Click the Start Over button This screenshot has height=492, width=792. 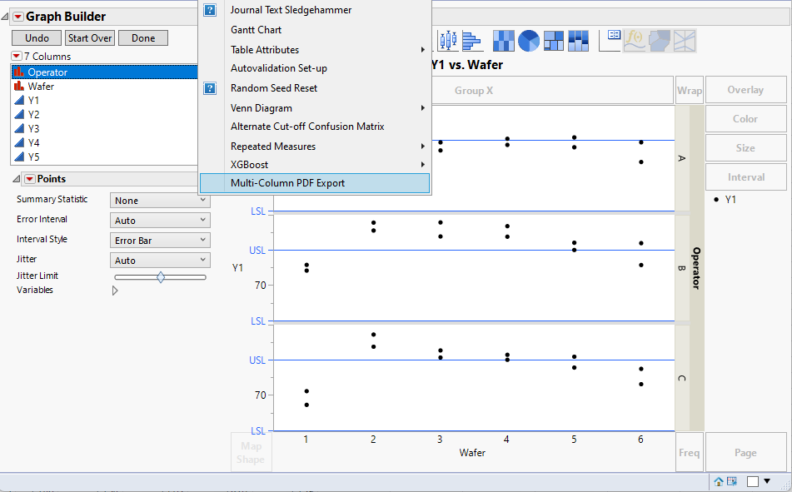[x=89, y=37]
